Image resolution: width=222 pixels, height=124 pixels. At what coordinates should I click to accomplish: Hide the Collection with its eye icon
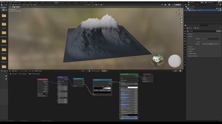pyautogui.click(x=219, y=8)
